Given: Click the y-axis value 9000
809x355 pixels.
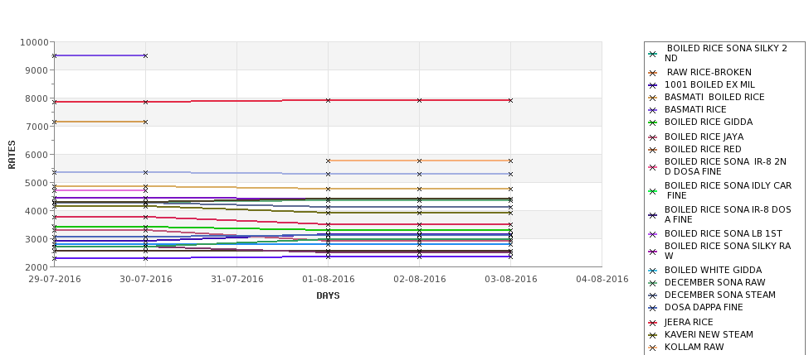Looking at the screenshot, I should (x=37, y=70).
